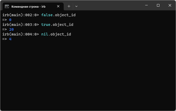Click the irb(main):004:0> prompt

[20, 34]
